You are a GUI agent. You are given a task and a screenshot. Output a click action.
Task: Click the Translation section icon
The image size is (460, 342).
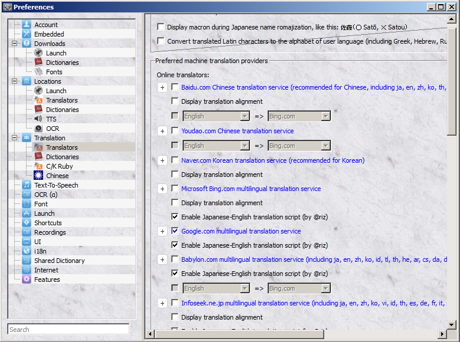coord(27,138)
